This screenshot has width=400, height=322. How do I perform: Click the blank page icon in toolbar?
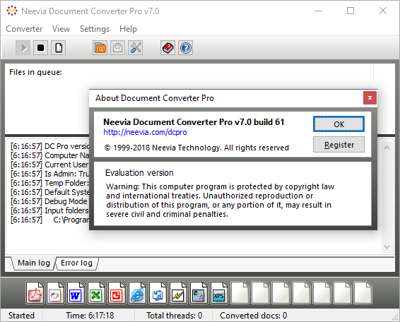59,48
